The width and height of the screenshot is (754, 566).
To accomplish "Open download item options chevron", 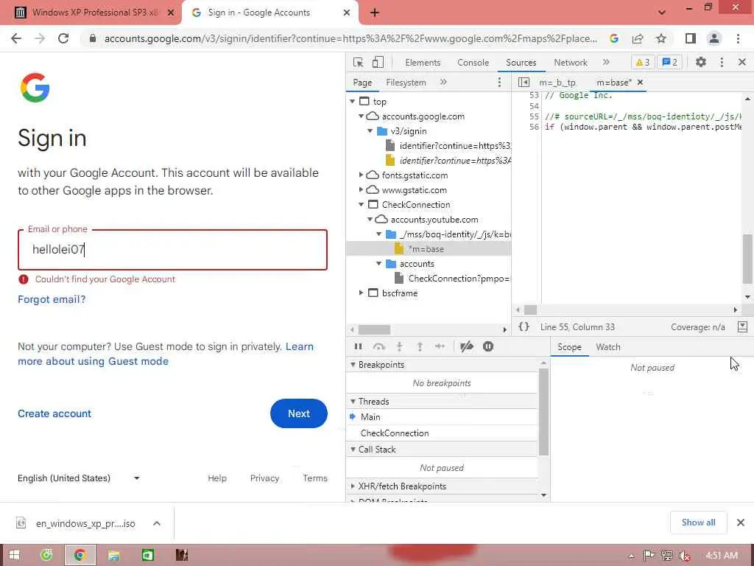I will click(x=157, y=523).
